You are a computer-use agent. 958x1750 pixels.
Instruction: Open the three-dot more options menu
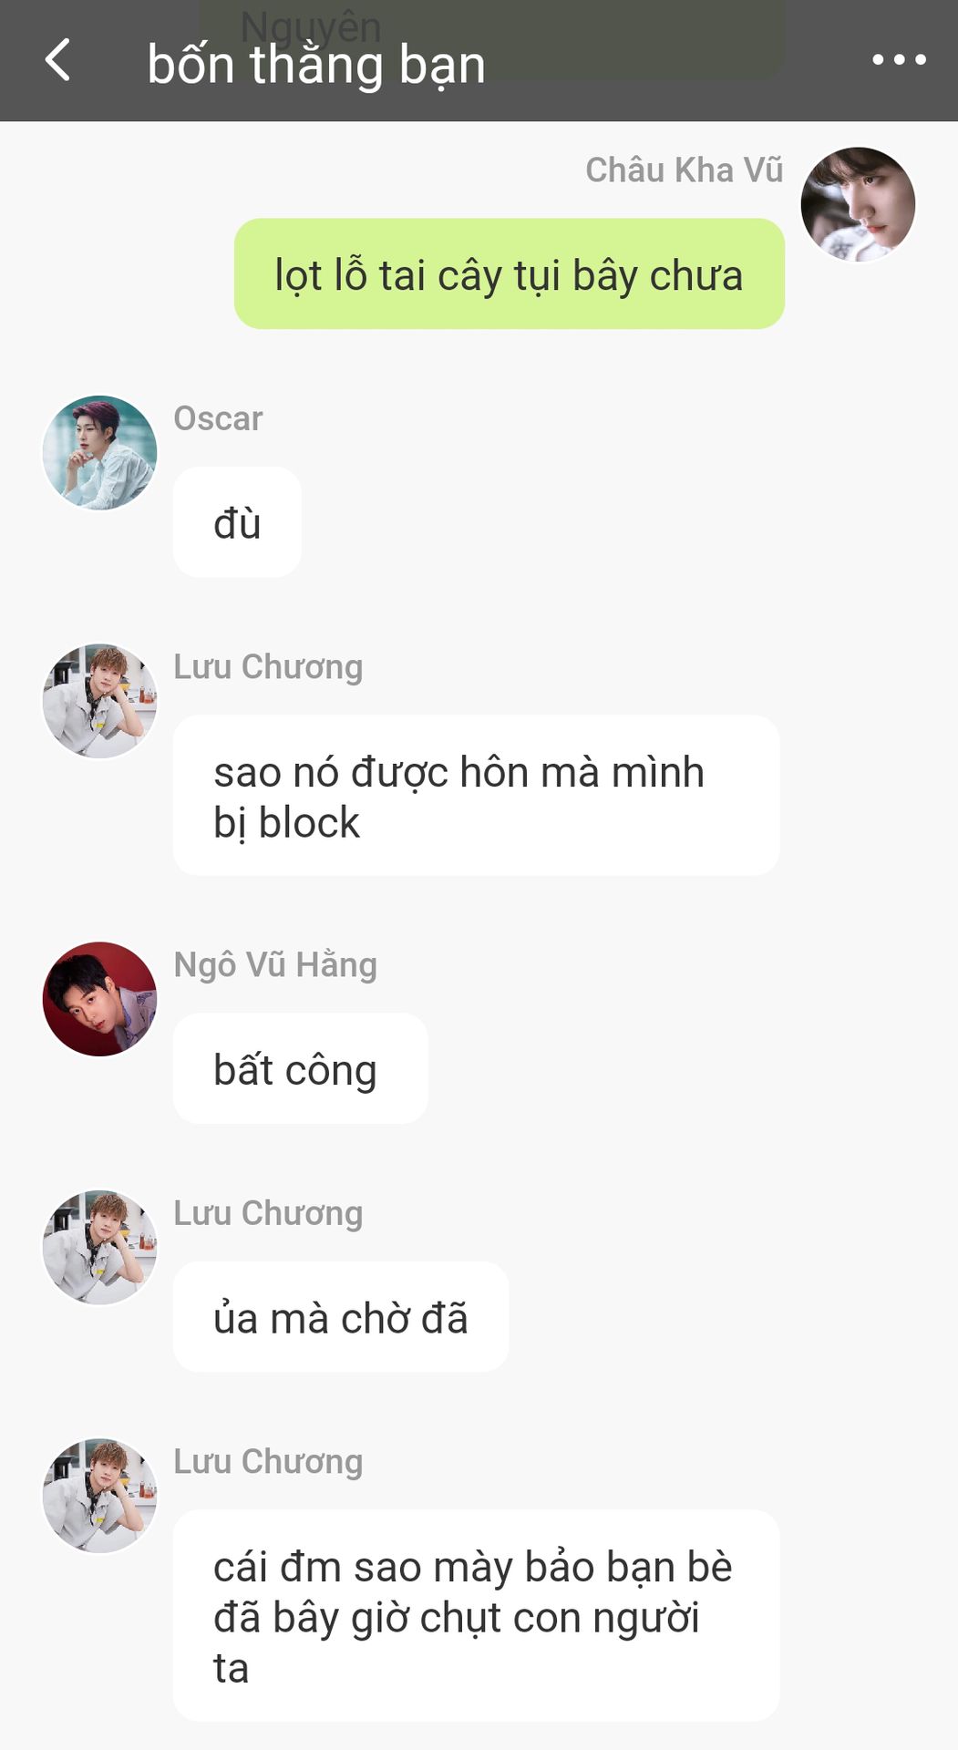click(x=899, y=60)
